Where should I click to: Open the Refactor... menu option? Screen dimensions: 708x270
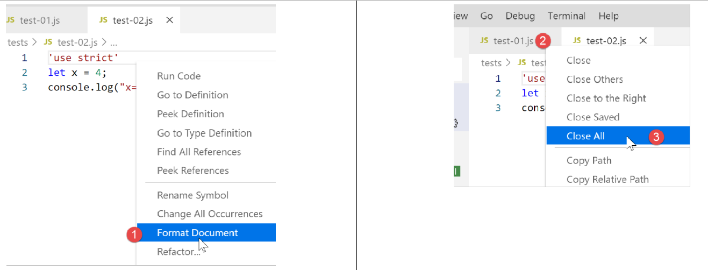click(x=178, y=252)
